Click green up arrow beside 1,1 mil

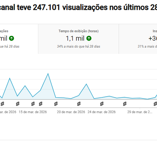[x=89, y=38]
